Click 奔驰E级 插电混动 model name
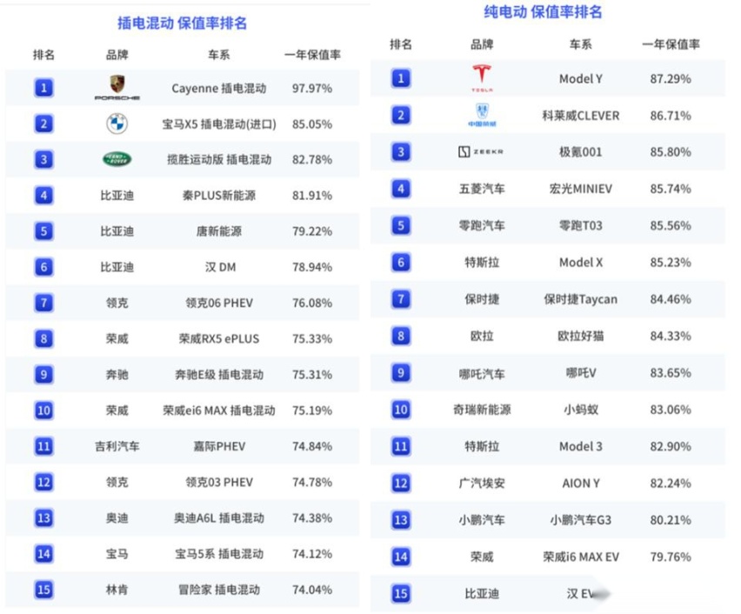741x614 pixels. click(x=219, y=375)
